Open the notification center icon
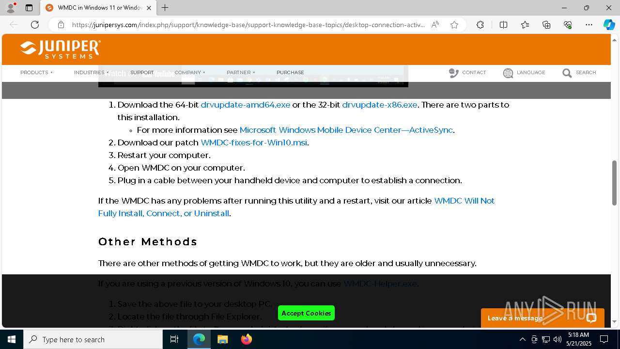 604,339
